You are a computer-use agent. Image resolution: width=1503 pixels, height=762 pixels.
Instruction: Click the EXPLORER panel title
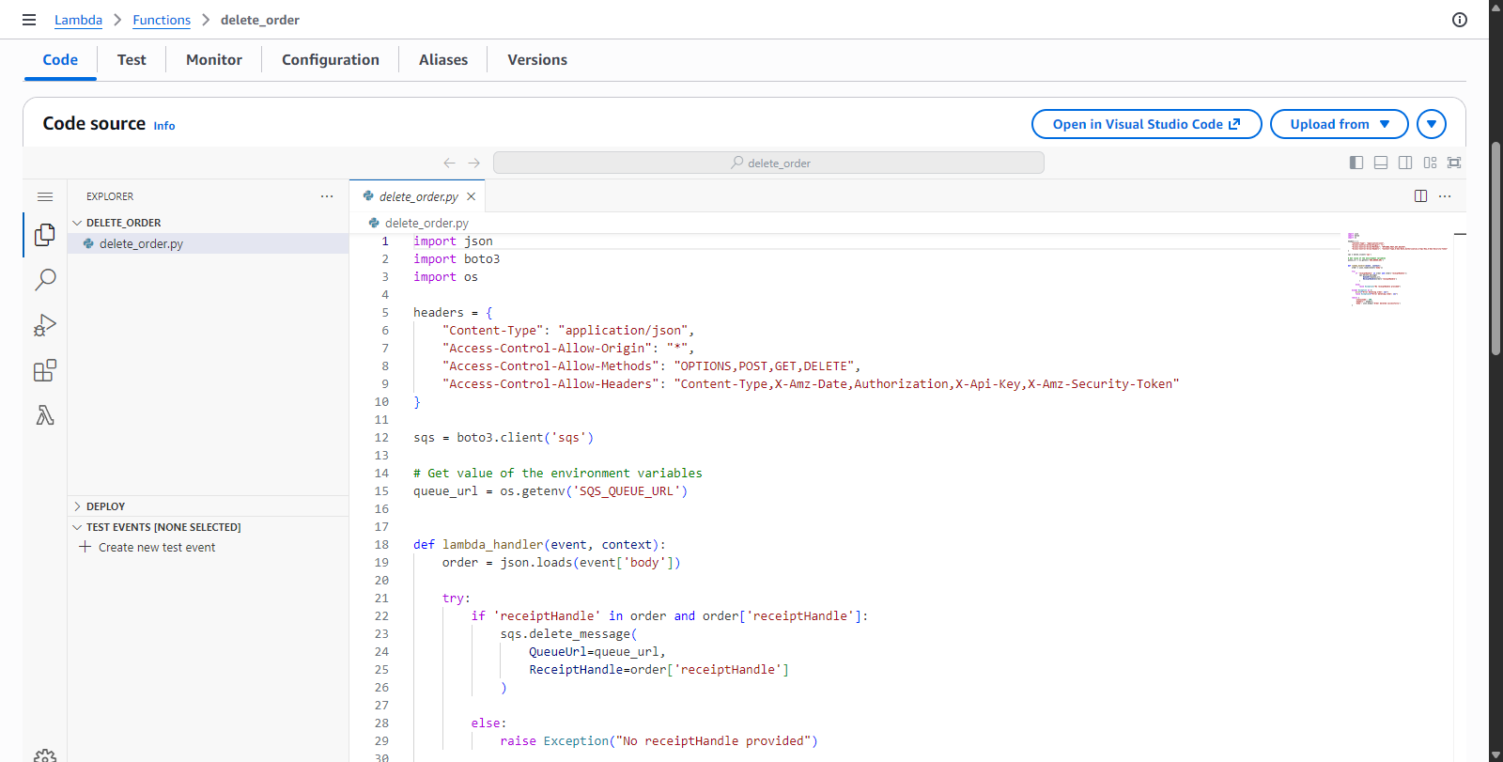(x=110, y=196)
